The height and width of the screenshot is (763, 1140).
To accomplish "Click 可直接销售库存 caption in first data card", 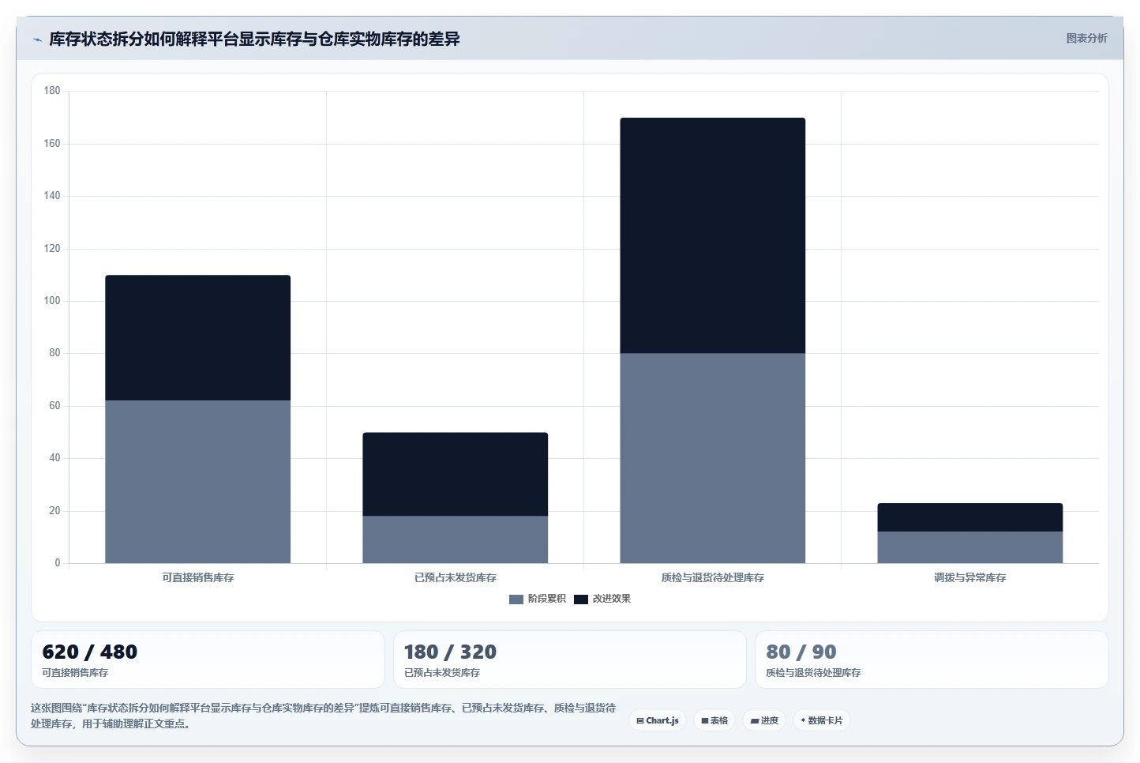I will coord(75,673).
